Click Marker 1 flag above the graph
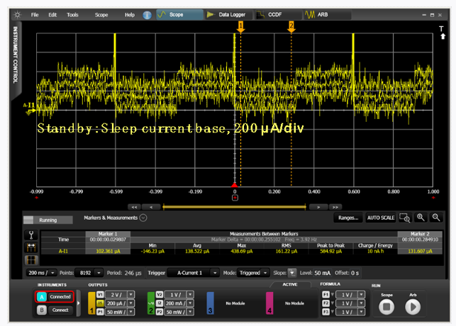 tap(240, 26)
